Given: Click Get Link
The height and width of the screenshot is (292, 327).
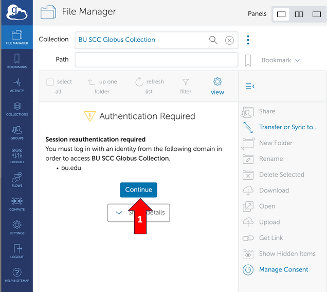Looking at the screenshot, I should tap(263, 238).
